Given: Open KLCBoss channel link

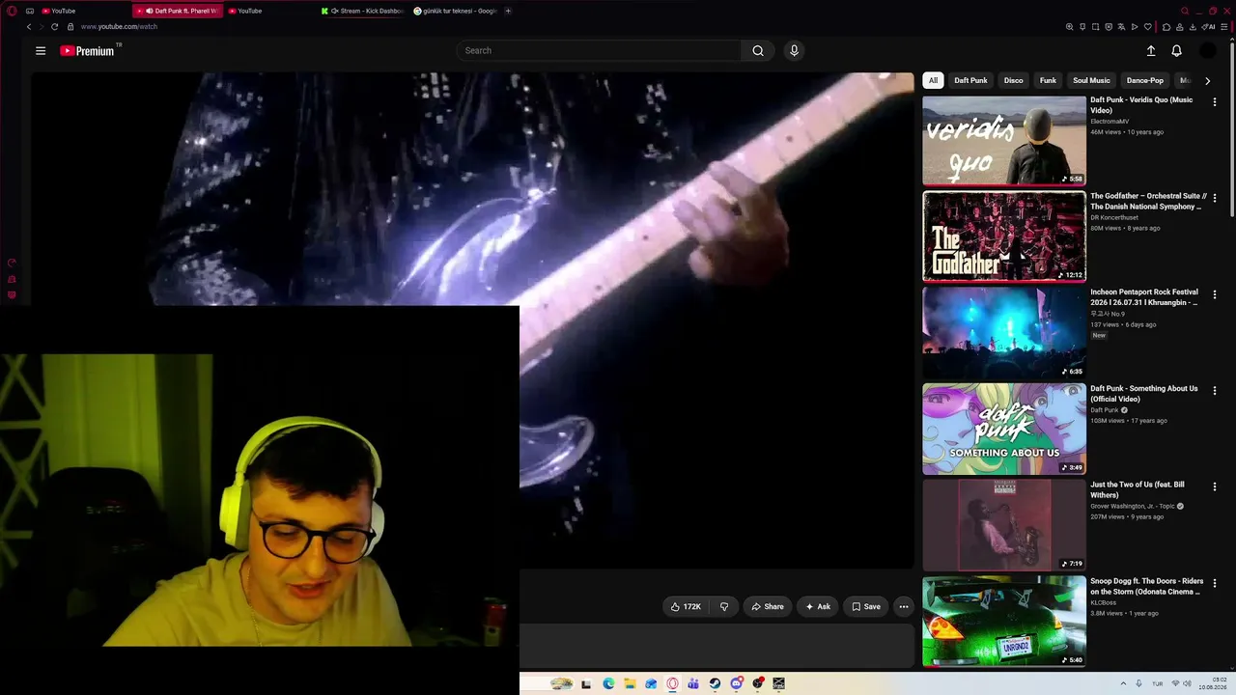Looking at the screenshot, I should (1103, 602).
